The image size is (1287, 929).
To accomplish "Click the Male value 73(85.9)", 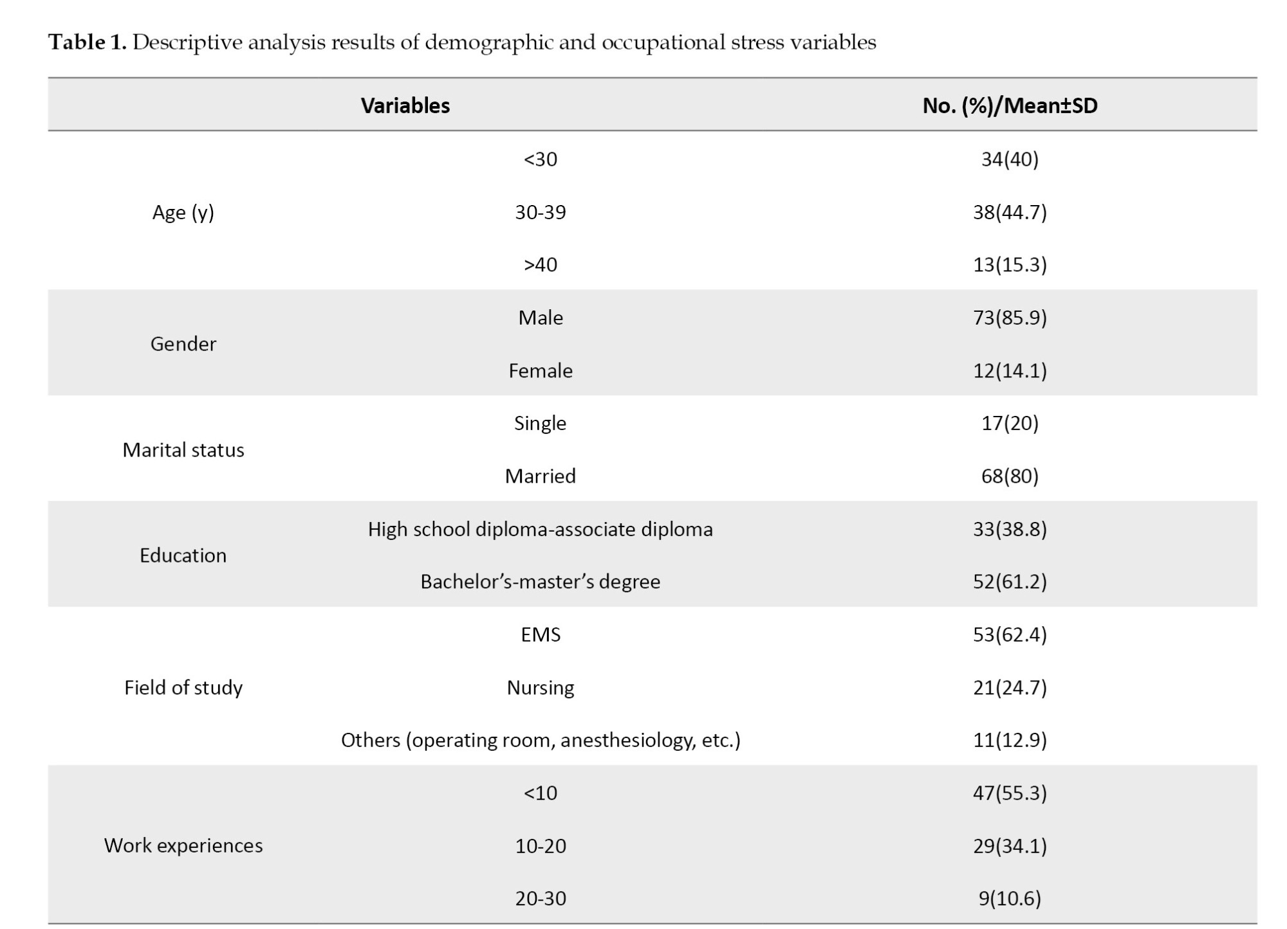I will tap(1010, 318).
